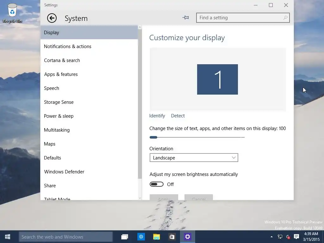
Task: Maximize the Settings window
Action: point(271,5)
